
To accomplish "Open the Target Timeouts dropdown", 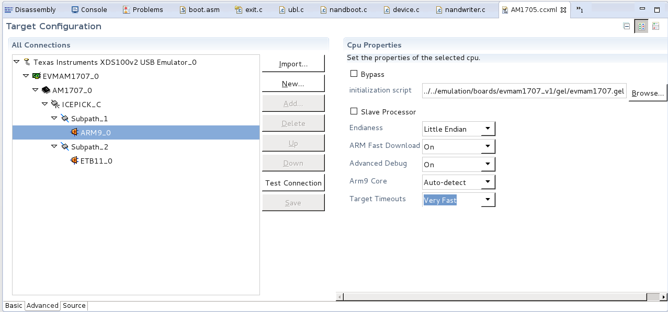I will coord(488,200).
